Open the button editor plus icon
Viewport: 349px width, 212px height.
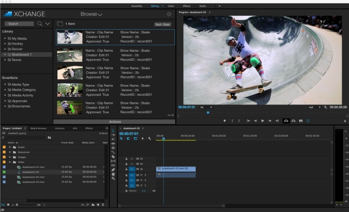point(345,121)
